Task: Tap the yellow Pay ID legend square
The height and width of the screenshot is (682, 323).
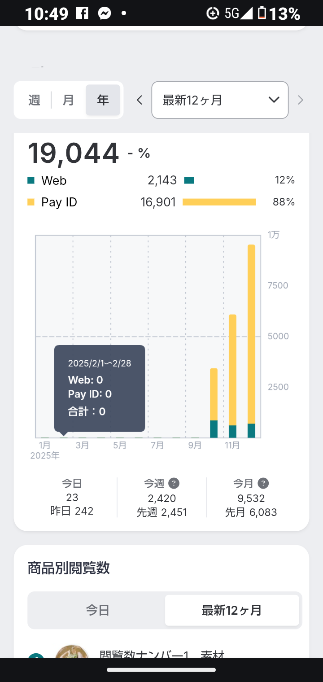Action: pyautogui.click(x=31, y=202)
